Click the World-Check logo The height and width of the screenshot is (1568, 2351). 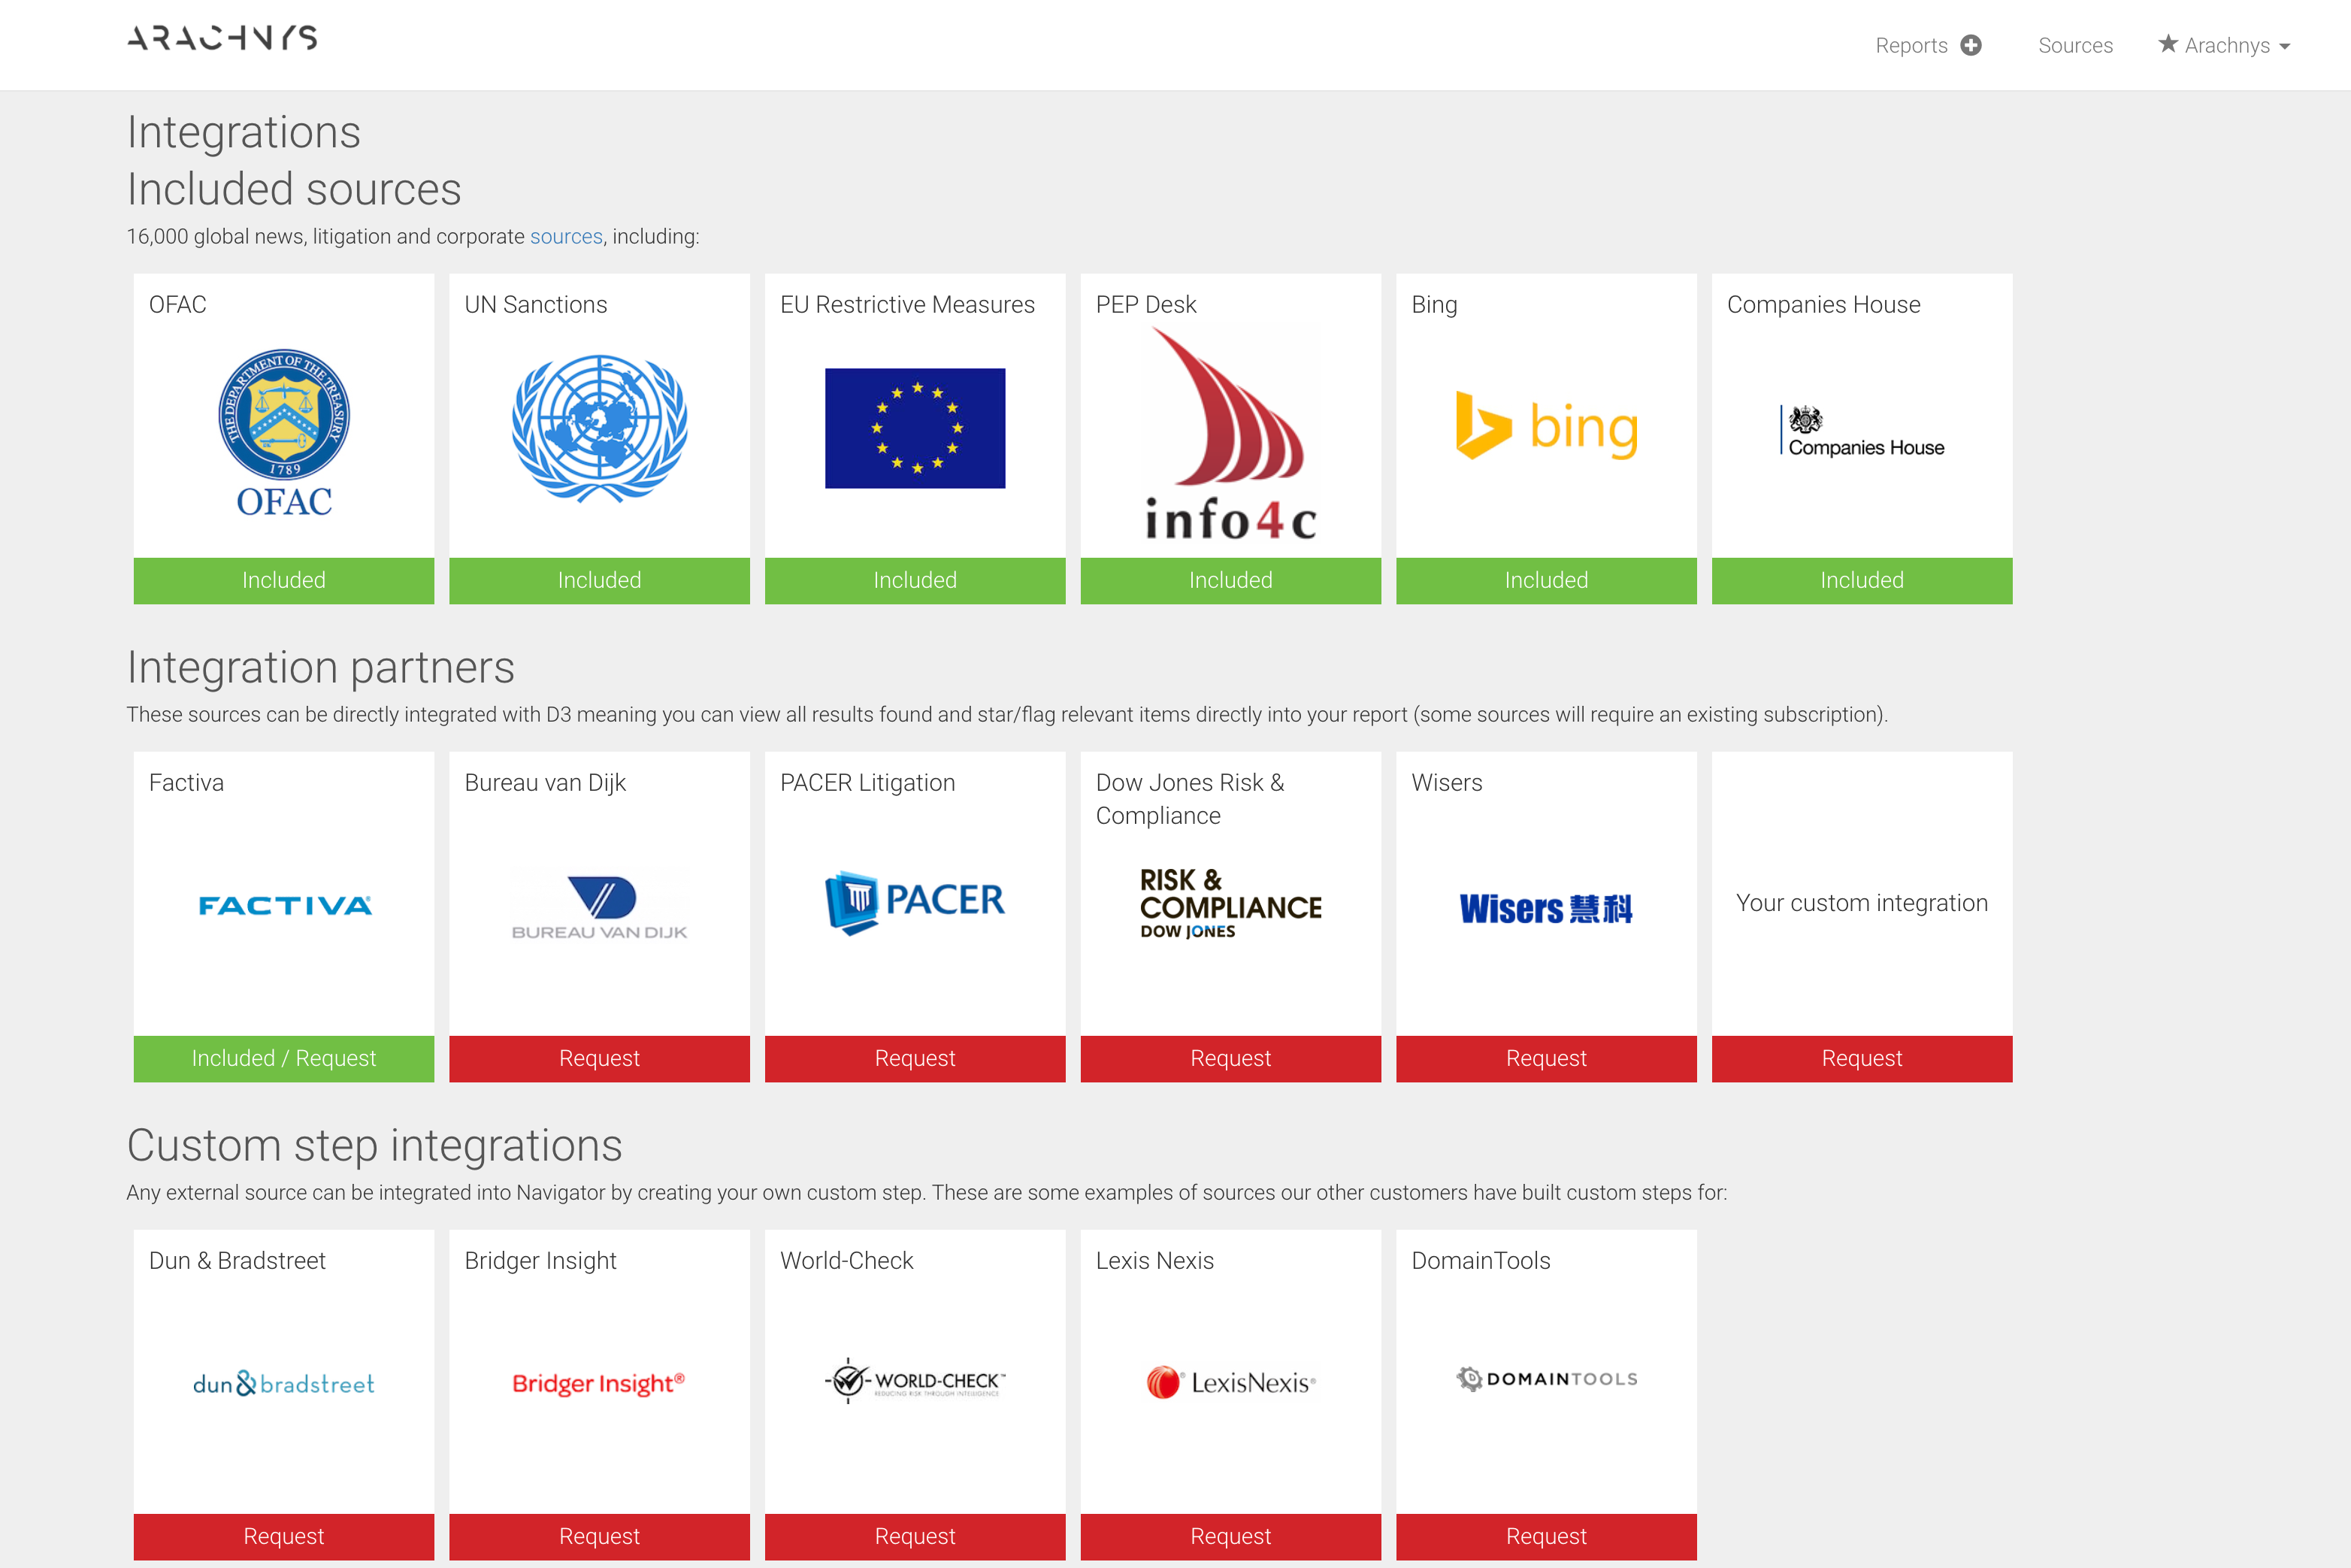[x=914, y=1381]
